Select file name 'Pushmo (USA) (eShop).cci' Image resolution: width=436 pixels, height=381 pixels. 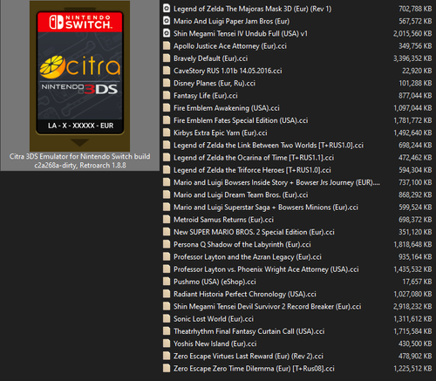point(215,282)
